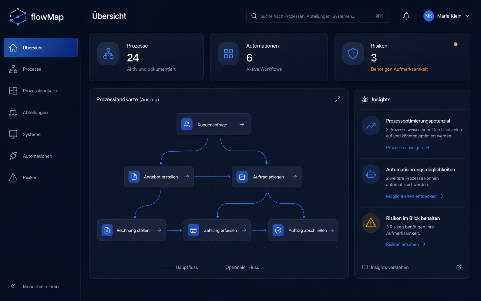Click the invoice icon on Rechnung stellen

click(107, 230)
